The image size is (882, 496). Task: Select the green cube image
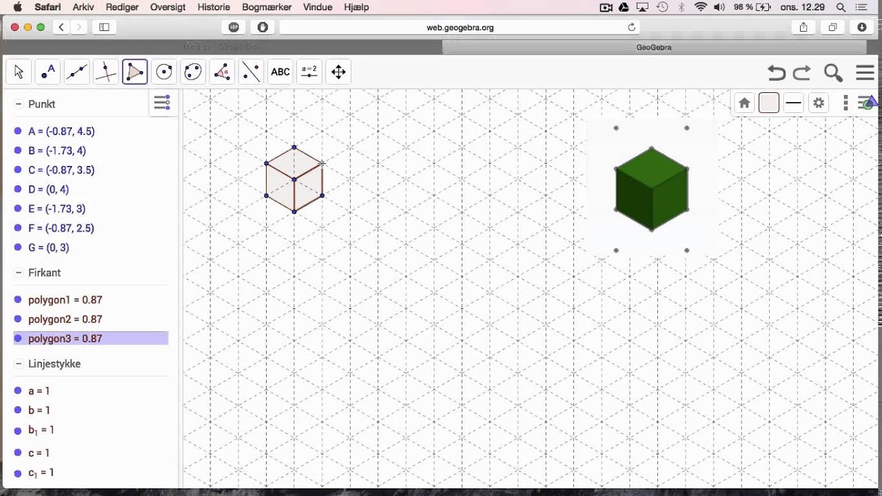pos(651,189)
